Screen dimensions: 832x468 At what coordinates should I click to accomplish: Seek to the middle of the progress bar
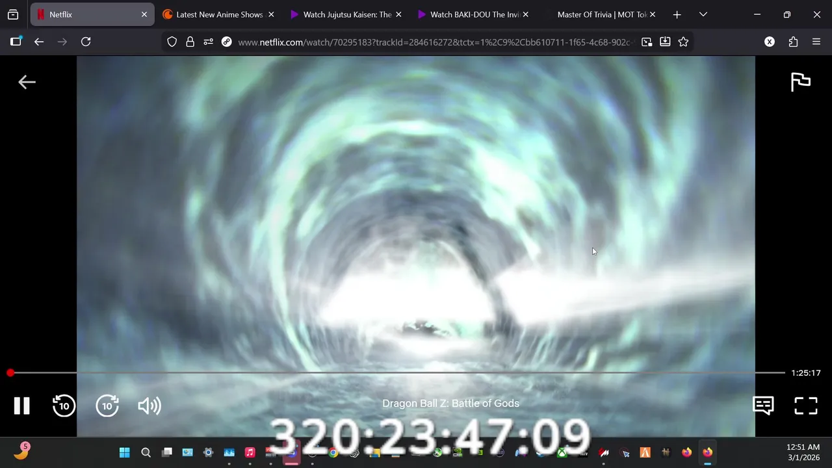(x=398, y=372)
